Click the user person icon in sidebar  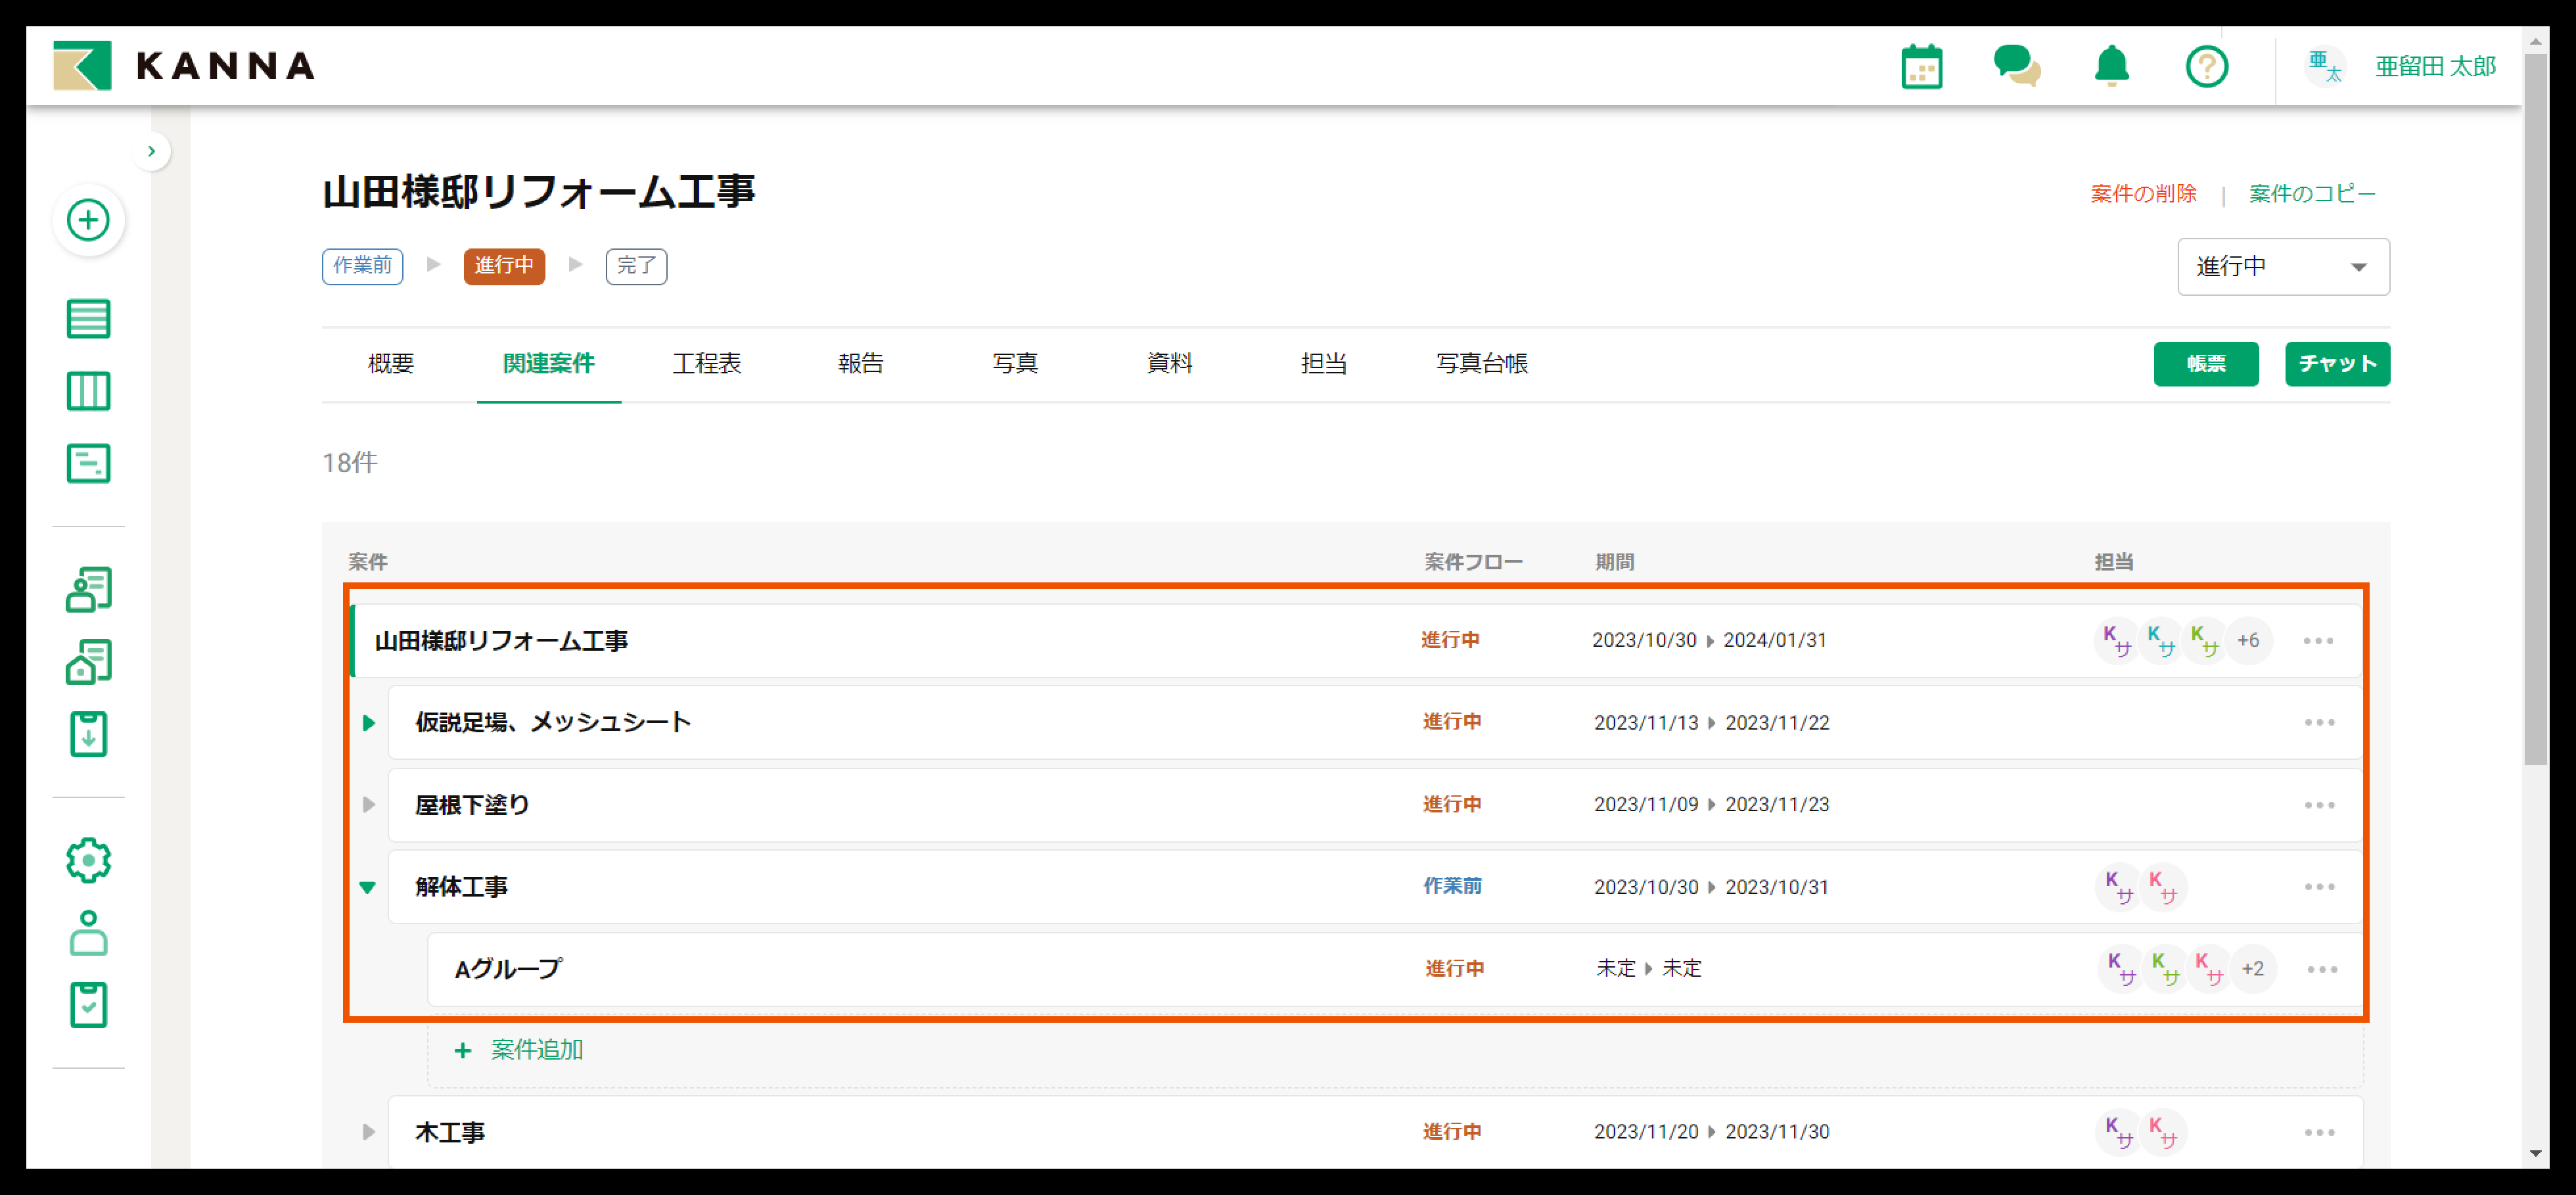pyautogui.click(x=88, y=932)
